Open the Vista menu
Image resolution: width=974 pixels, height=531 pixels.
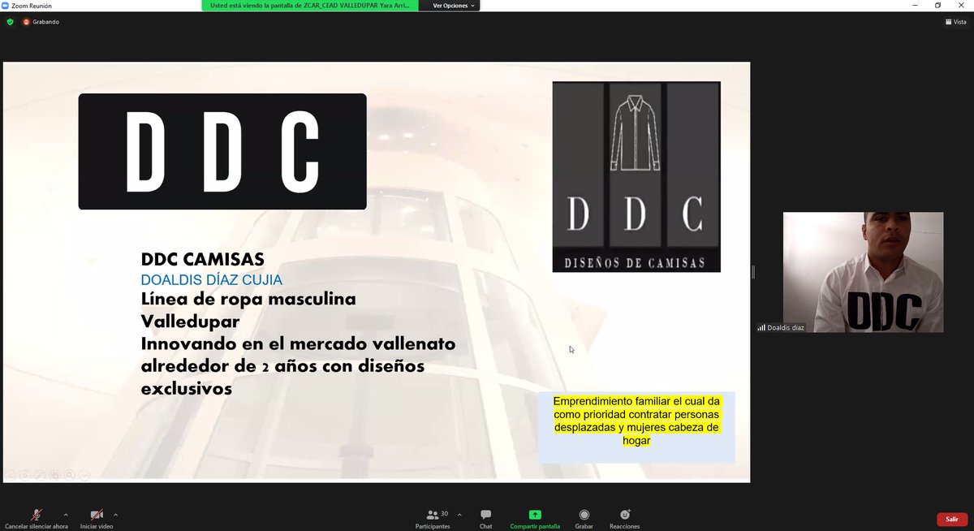[x=956, y=22]
